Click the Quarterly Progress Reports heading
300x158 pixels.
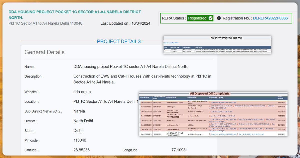pyautogui.click(x=226, y=38)
